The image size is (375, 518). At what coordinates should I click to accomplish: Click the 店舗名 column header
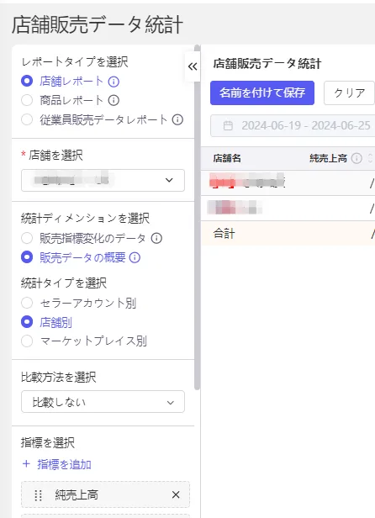coord(227,159)
